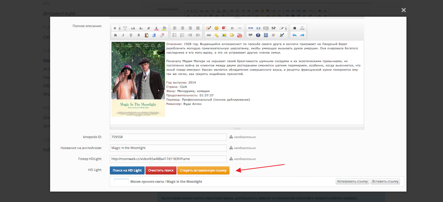Click the Копировать ссылку button
Image resolution: width=443 pixels, height=202 pixels.
click(352, 181)
